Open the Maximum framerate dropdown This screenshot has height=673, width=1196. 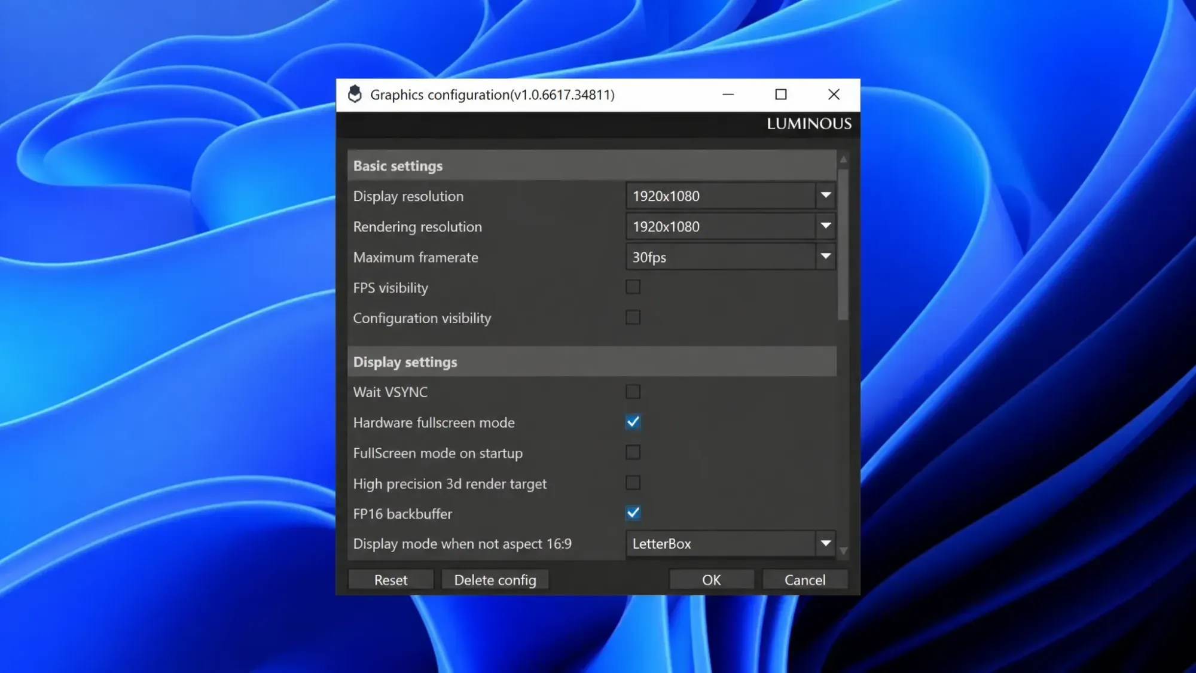click(x=730, y=257)
